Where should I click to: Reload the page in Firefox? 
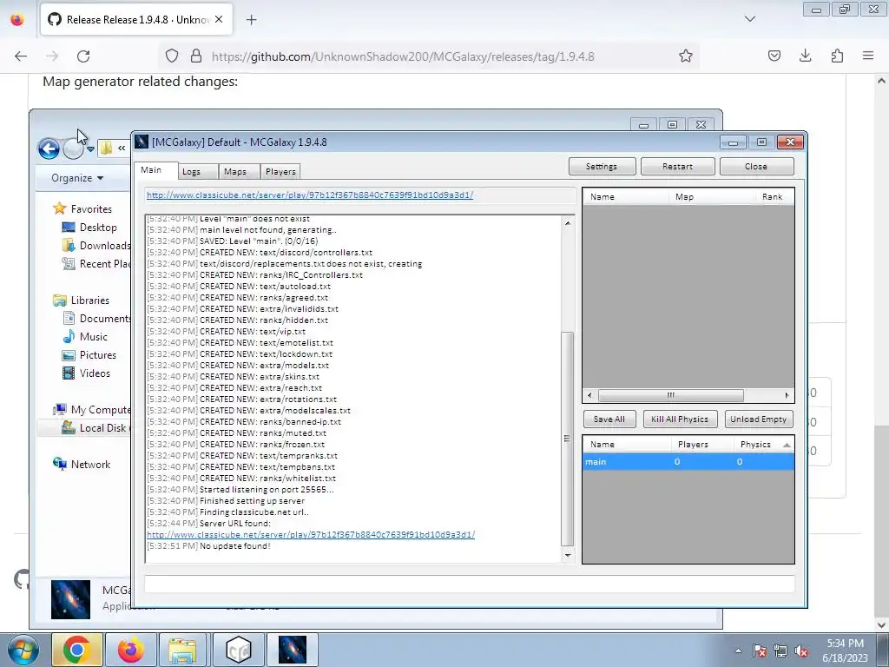pyautogui.click(x=83, y=56)
